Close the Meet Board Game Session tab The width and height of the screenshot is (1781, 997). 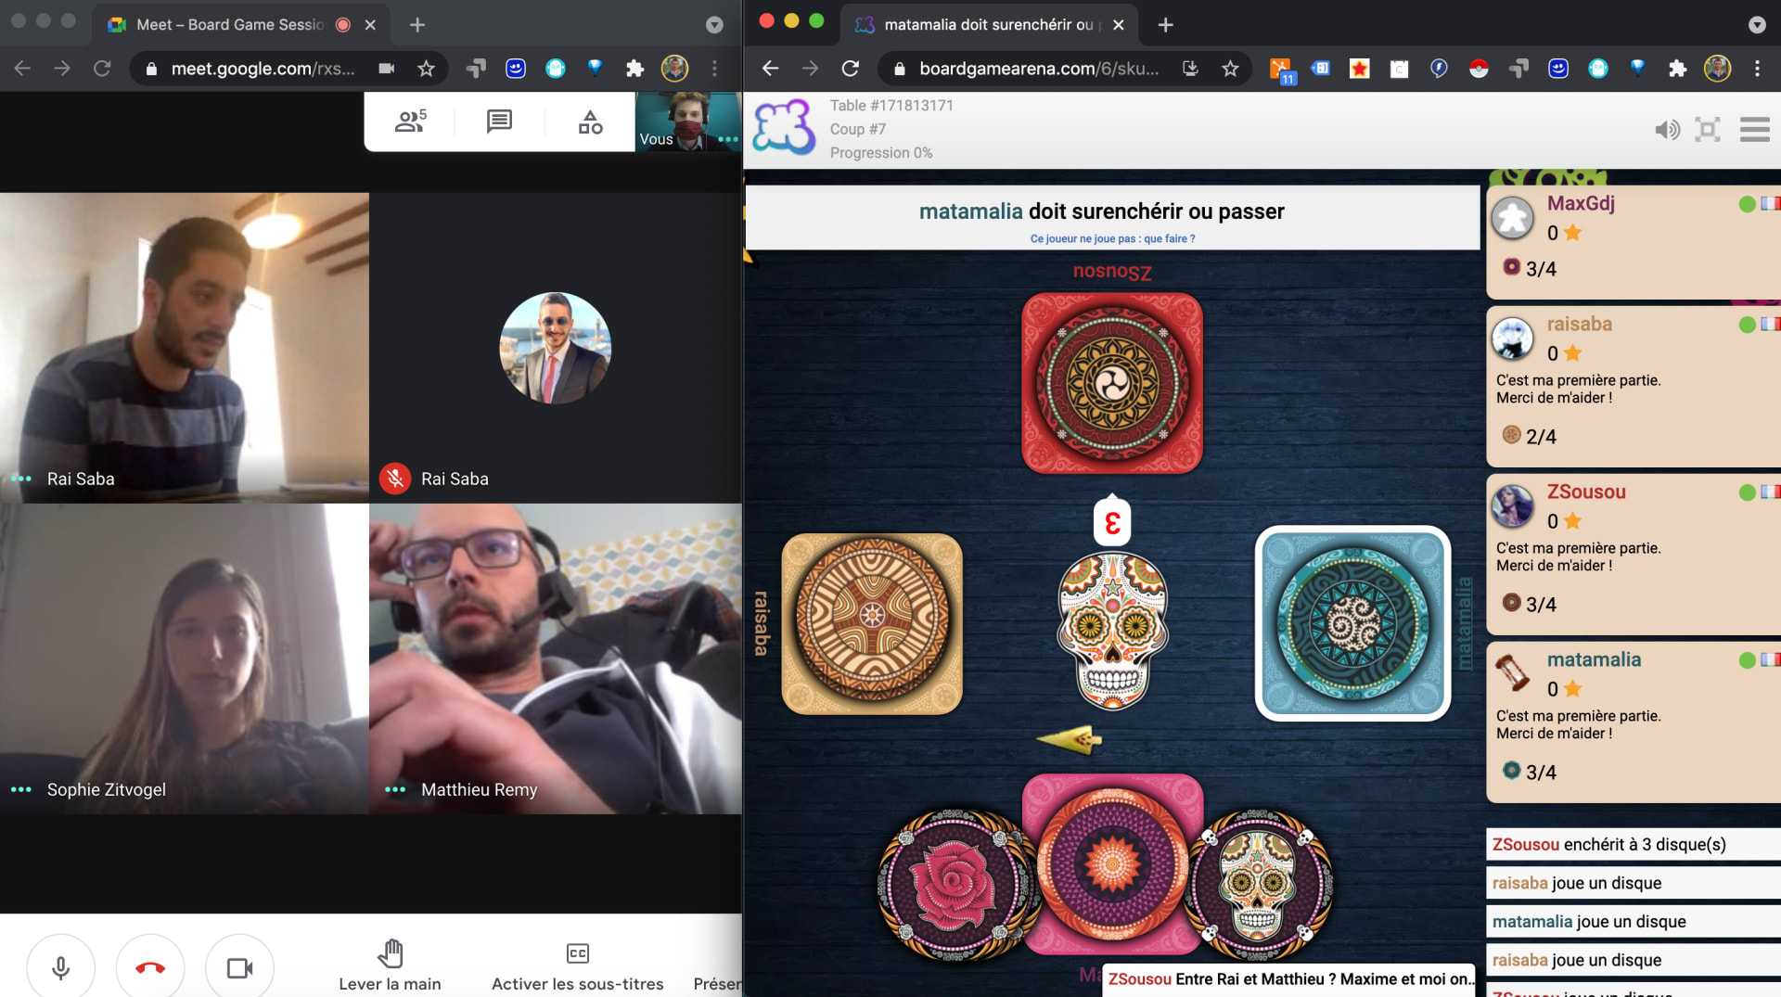(370, 25)
